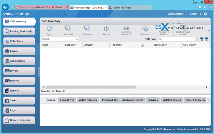The width and height of the screenshot is (214, 134).
Task: Clear filters using red-x funnel icon
Action: click(x=202, y=39)
